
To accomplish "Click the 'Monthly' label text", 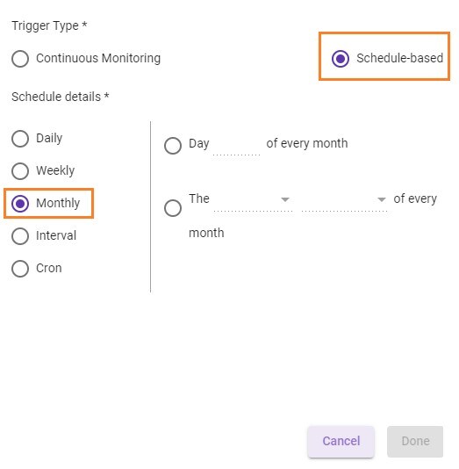I will [x=58, y=203].
